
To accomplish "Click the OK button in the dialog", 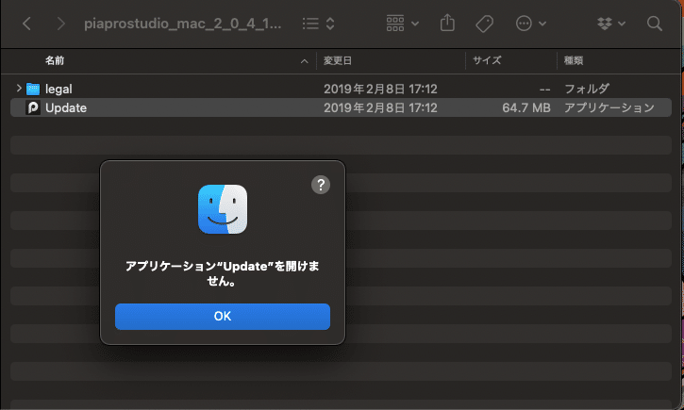I will (223, 317).
